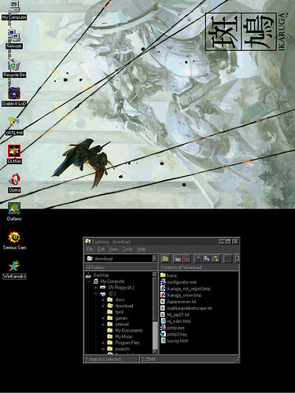Screen dimensions: 295x393
Task: Click the Paste toolbar icon
Action: tap(216, 259)
